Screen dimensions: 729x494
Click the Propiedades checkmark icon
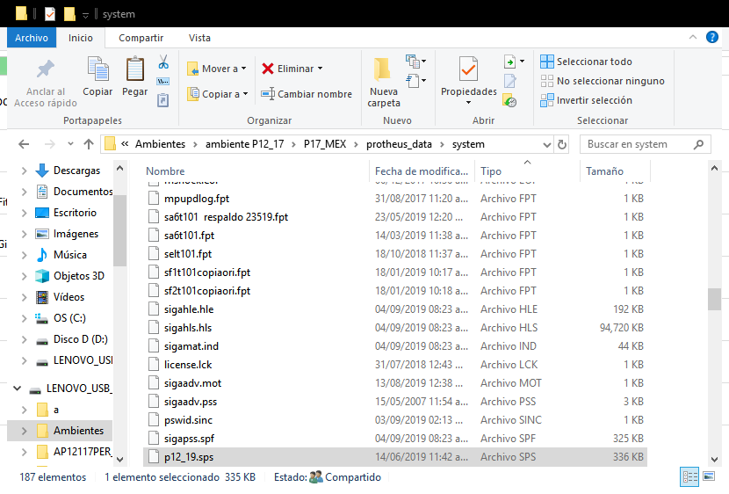click(468, 69)
